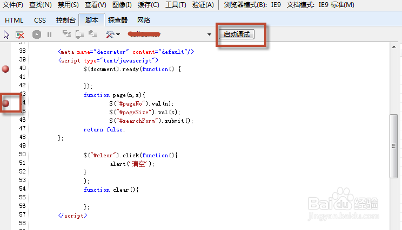
Task: Click the step into icon
Action: tap(66, 34)
